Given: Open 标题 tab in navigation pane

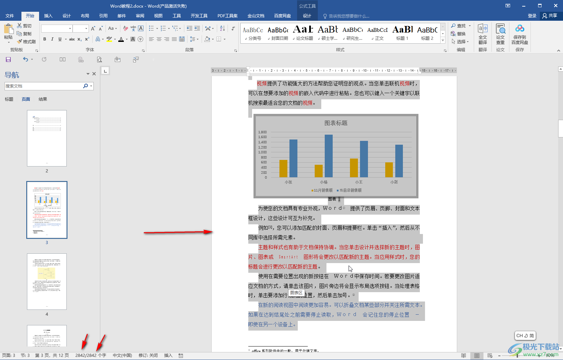Looking at the screenshot, I should 9,99.
